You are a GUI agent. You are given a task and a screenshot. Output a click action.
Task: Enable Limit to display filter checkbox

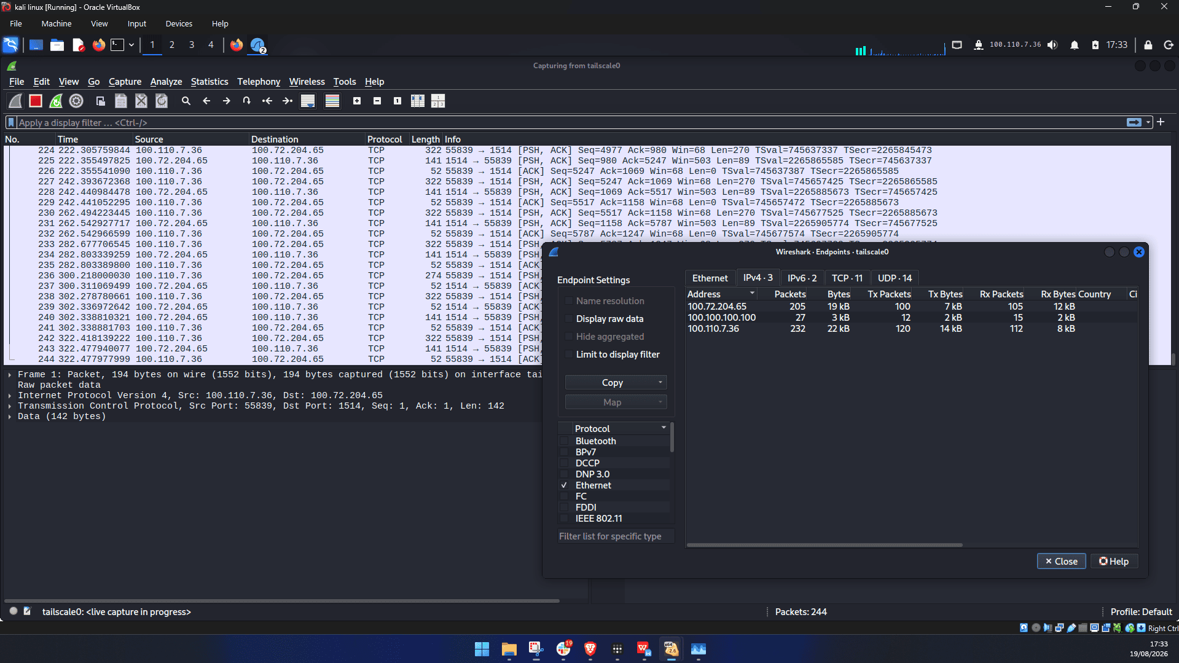[x=569, y=355]
